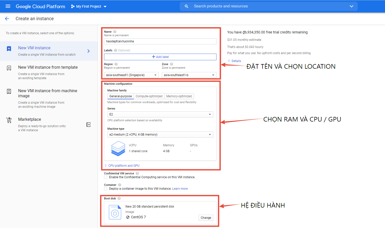Open help icon next to Name

115,32
